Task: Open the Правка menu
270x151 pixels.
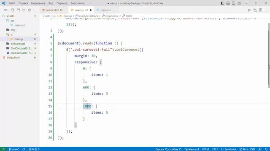Action: [x=23, y=3]
